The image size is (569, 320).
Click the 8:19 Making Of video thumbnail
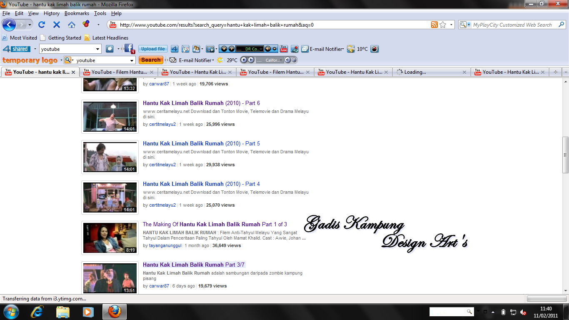(x=110, y=238)
